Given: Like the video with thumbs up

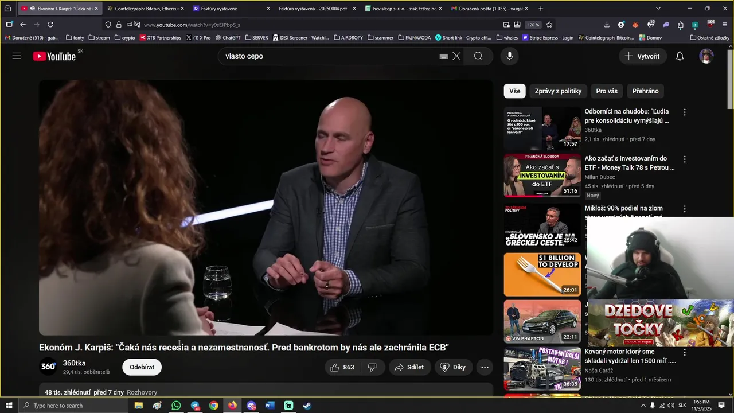Looking at the screenshot, I should point(342,367).
